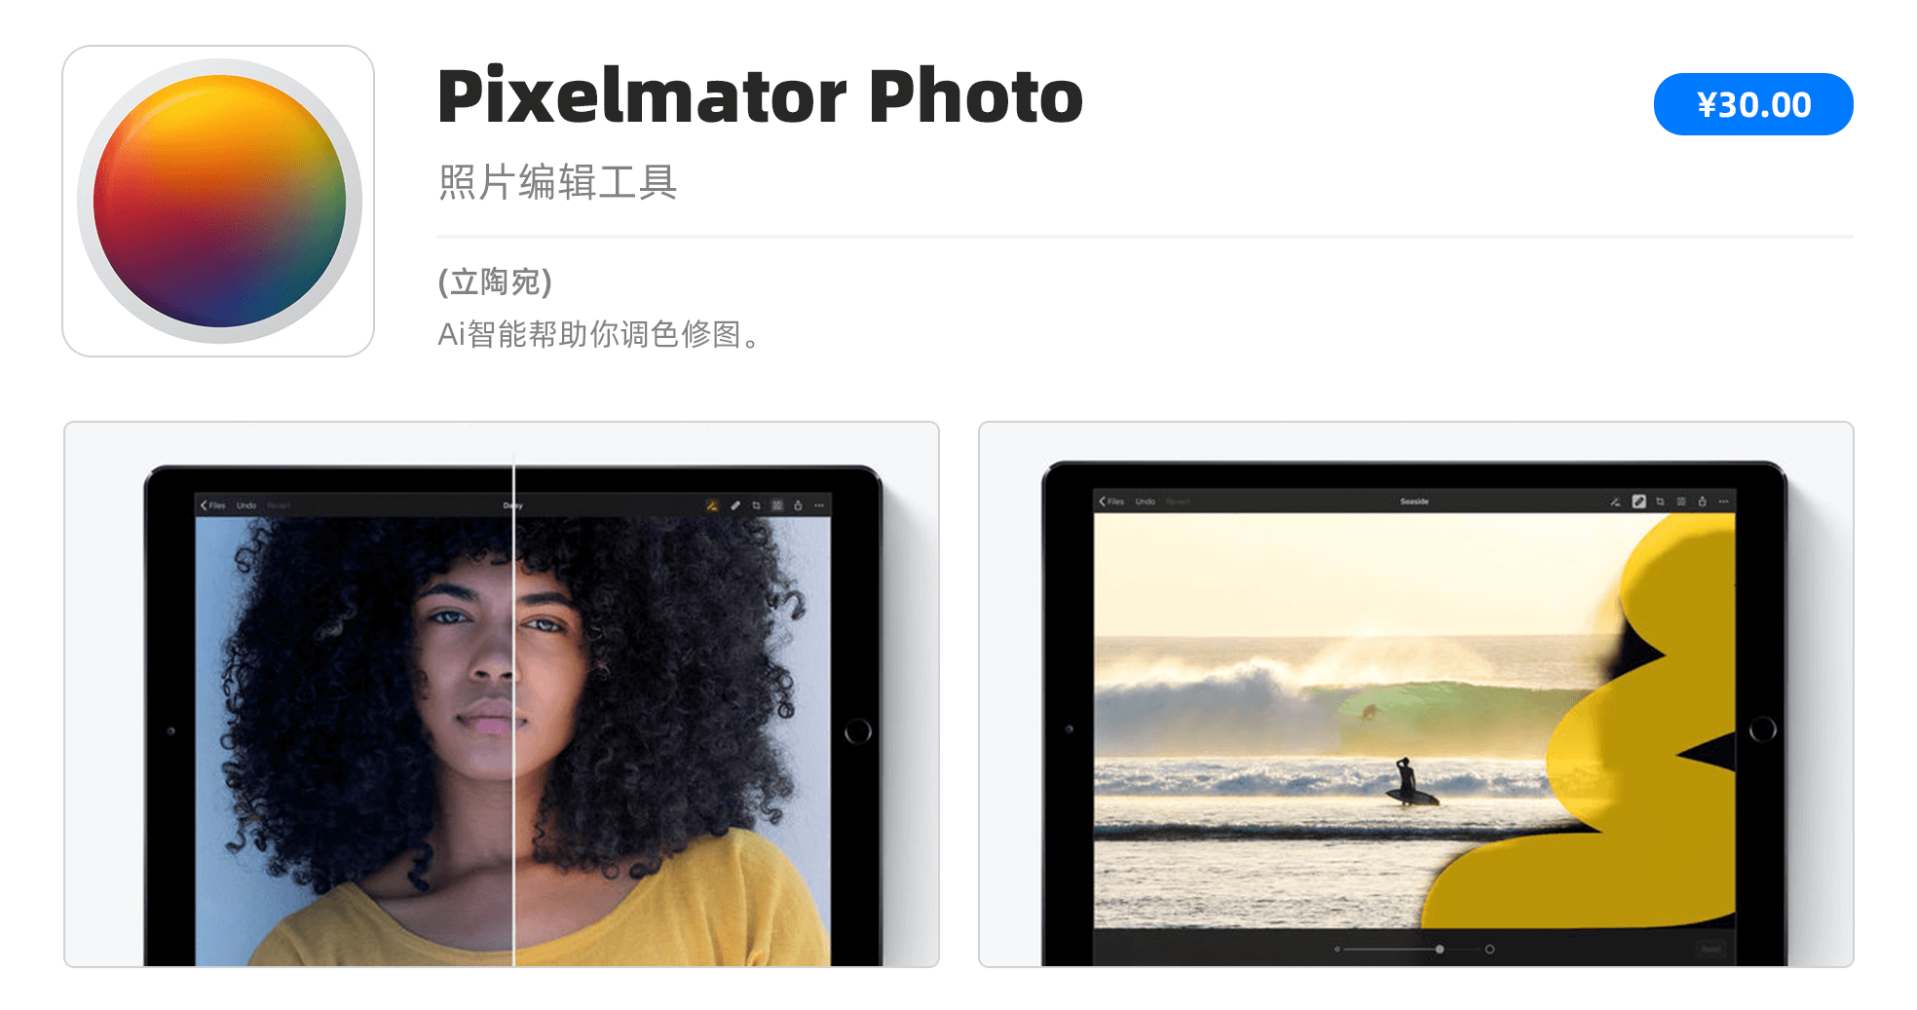Click the before/after split divider on portrait

[513, 709]
